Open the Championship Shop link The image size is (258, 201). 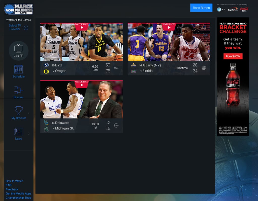(18, 197)
